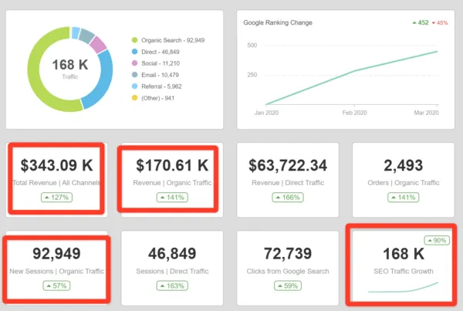Select the pink Social legend dot
This screenshot has height=311, width=463.
coord(134,63)
